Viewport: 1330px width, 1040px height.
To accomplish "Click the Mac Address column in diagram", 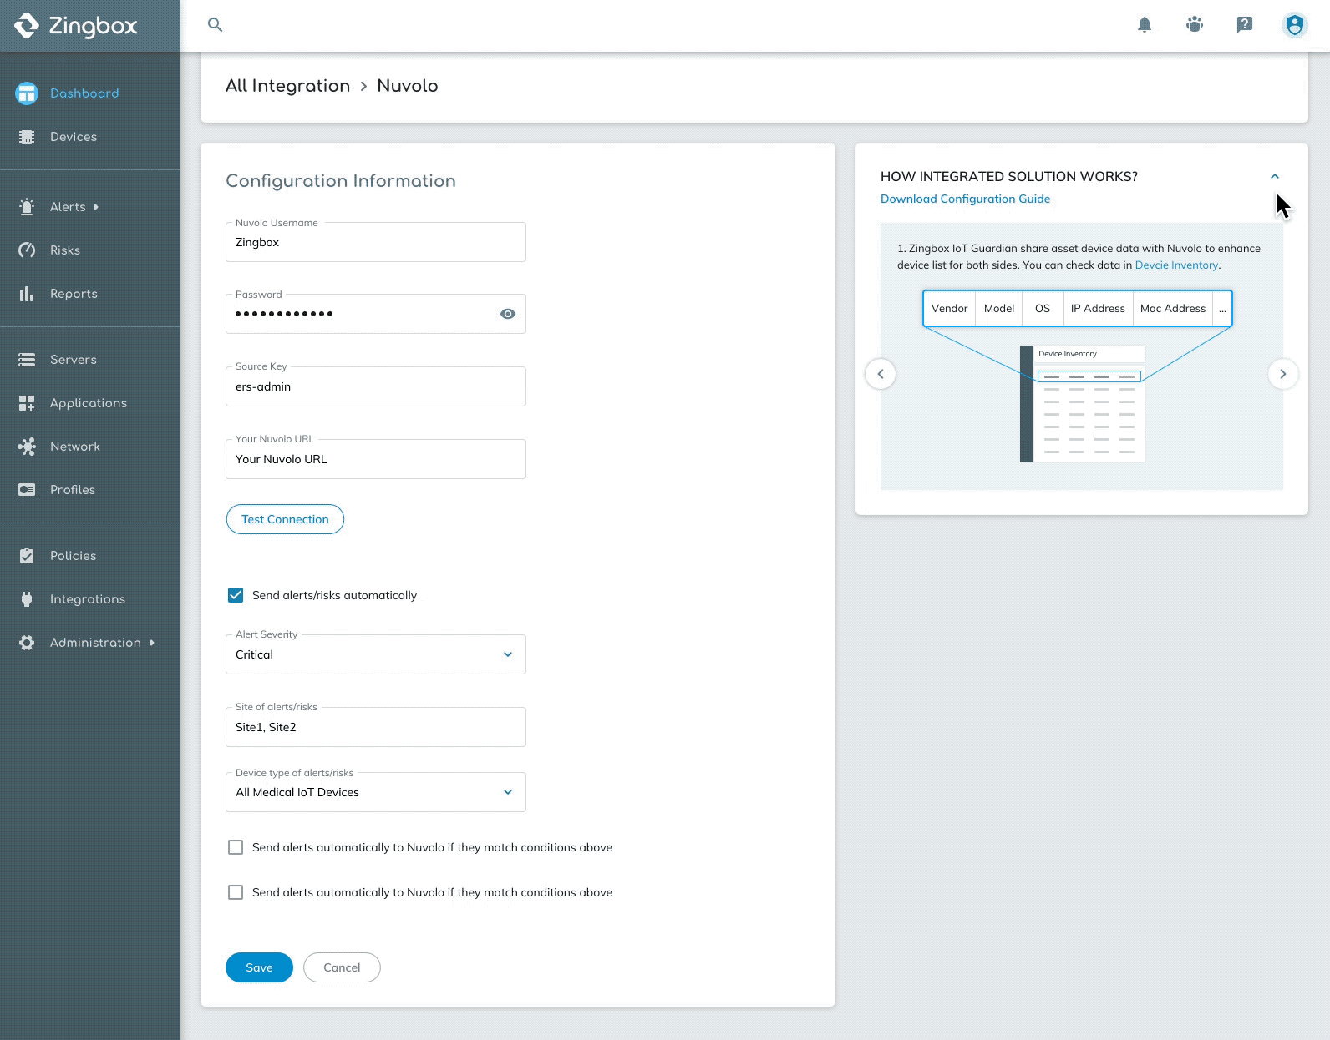I will pyautogui.click(x=1173, y=309).
